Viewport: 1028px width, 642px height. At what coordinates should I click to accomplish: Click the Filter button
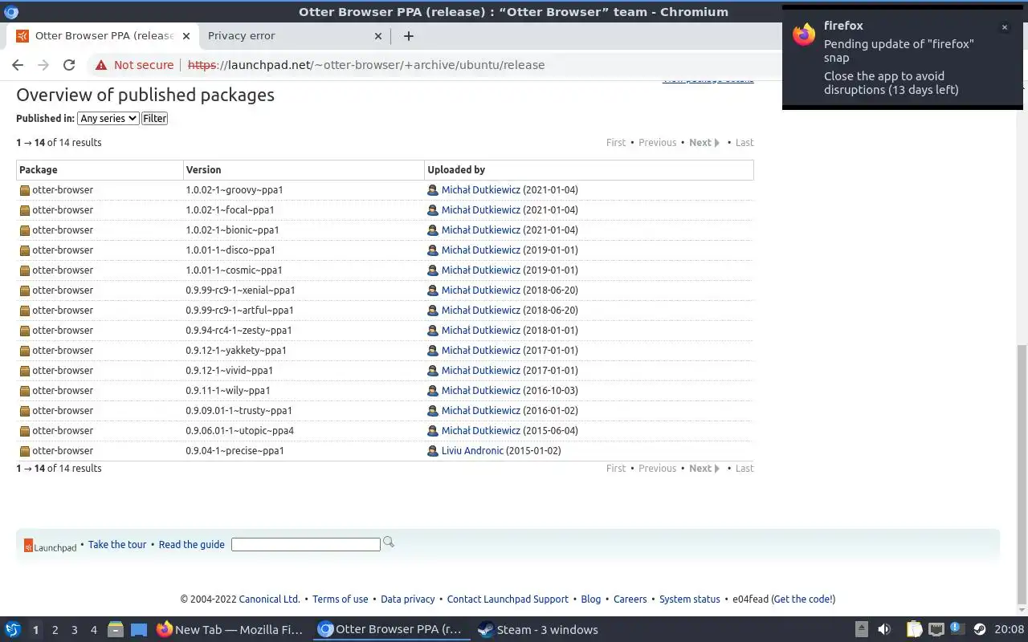click(x=154, y=118)
